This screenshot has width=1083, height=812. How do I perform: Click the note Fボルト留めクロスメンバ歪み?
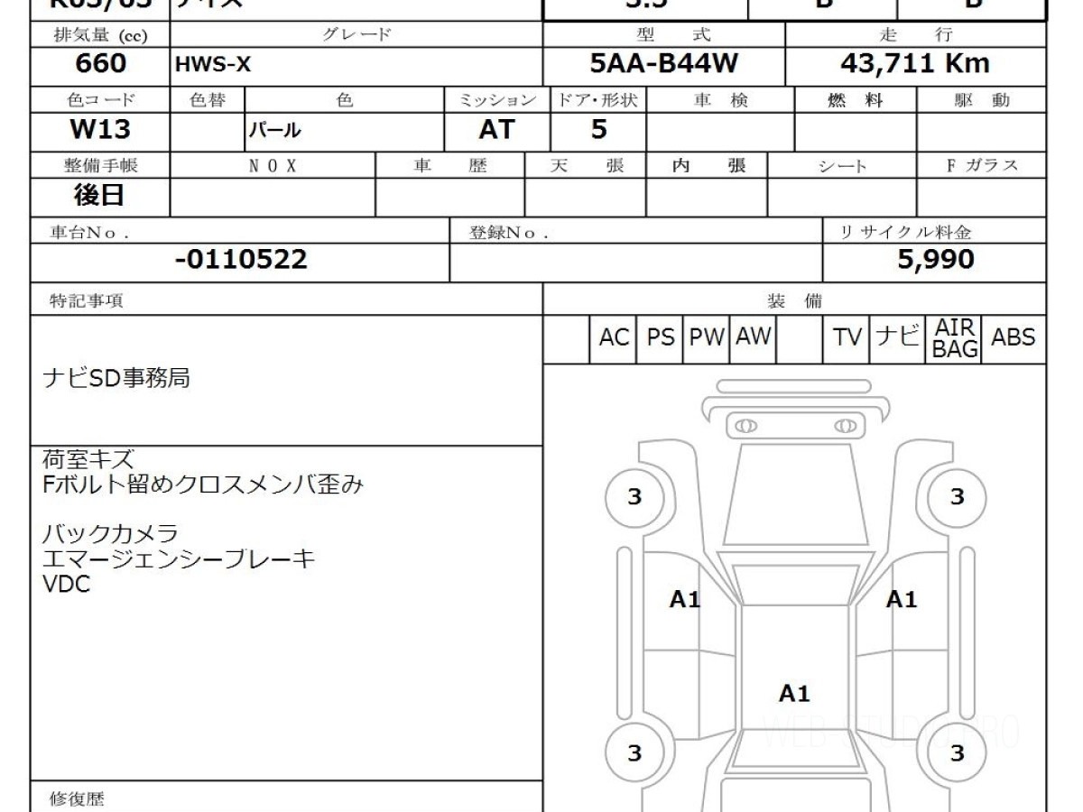click(x=203, y=484)
